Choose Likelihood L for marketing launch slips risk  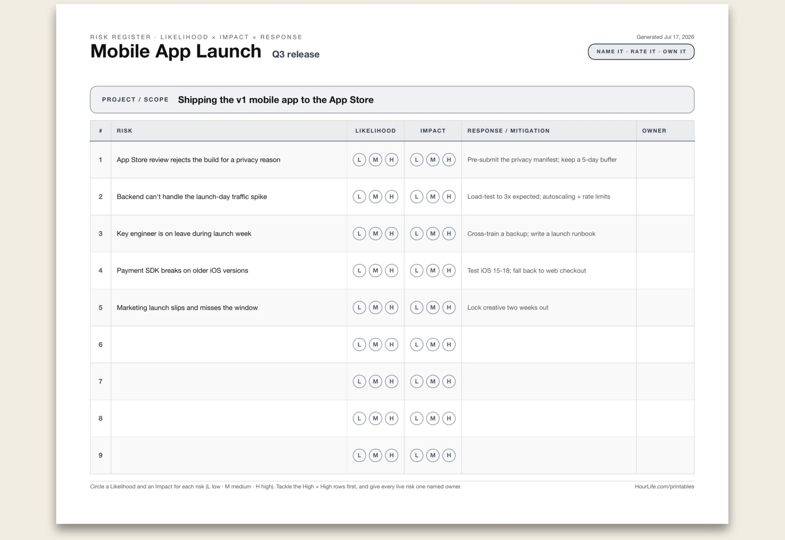[x=359, y=307]
